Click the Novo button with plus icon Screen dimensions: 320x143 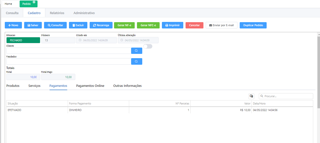pyautogui.click(x=13, y=25)
